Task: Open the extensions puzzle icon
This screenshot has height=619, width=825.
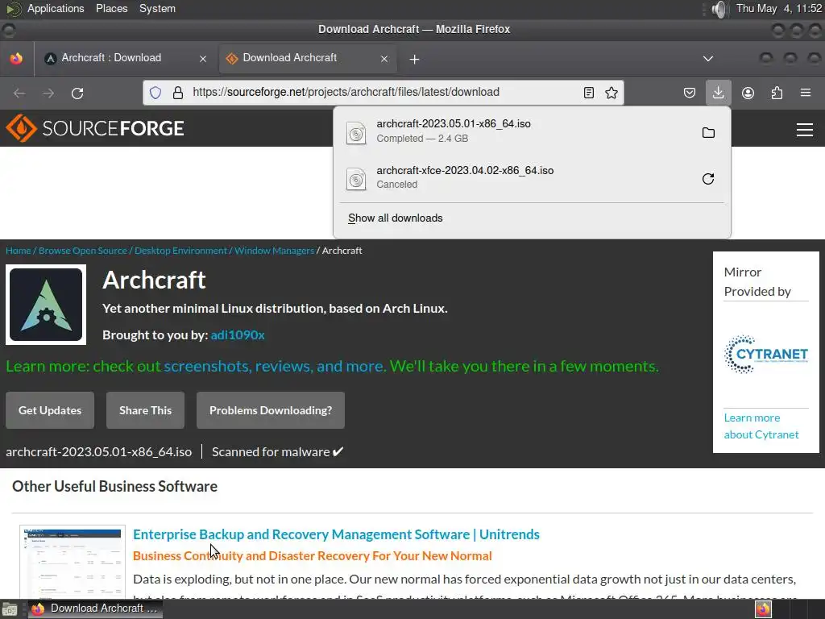Action: click(777, 93)
